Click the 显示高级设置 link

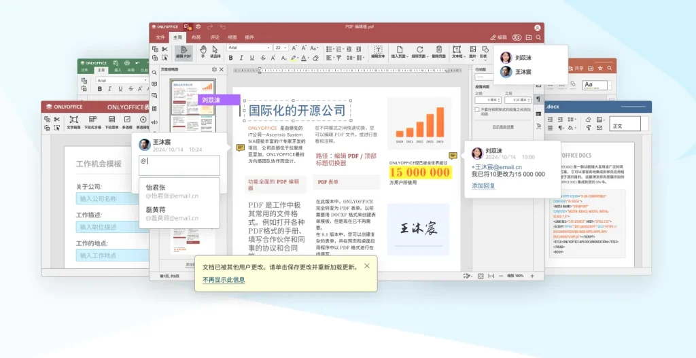[x=503, y=127]
